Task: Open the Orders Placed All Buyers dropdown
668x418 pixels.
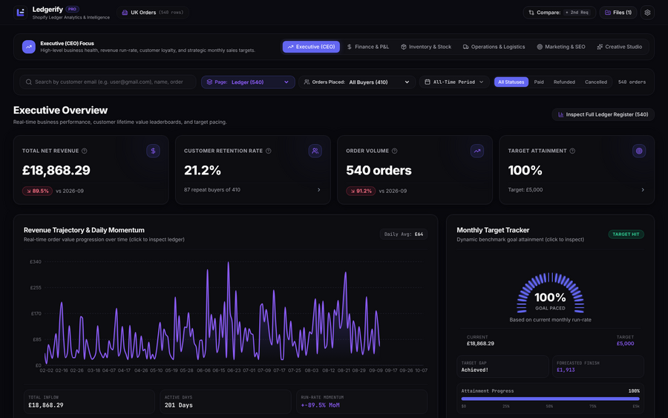Action: (356, 82)
